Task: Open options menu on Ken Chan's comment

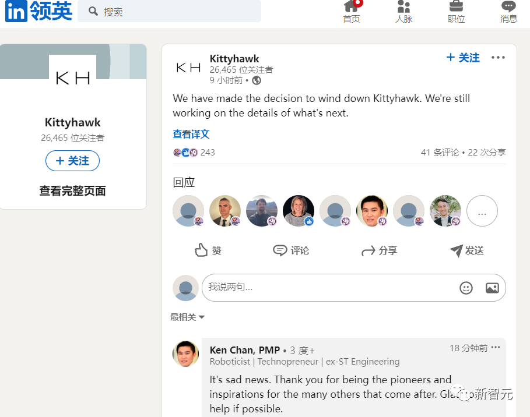Action: point(496,347)
